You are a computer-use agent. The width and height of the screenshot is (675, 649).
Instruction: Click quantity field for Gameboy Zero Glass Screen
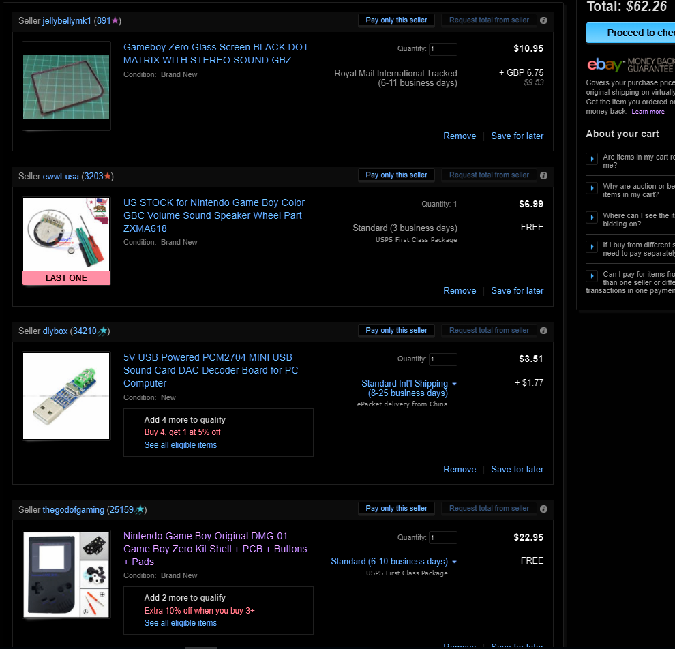coord(443,49)
